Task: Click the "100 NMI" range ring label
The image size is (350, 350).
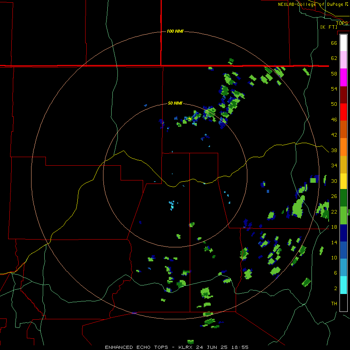Action: tap(175, 31)
